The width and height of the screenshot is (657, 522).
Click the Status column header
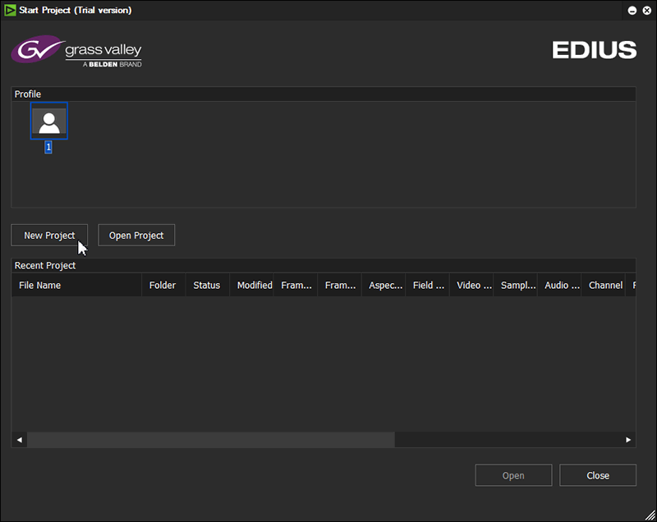[x=208, y=285]
